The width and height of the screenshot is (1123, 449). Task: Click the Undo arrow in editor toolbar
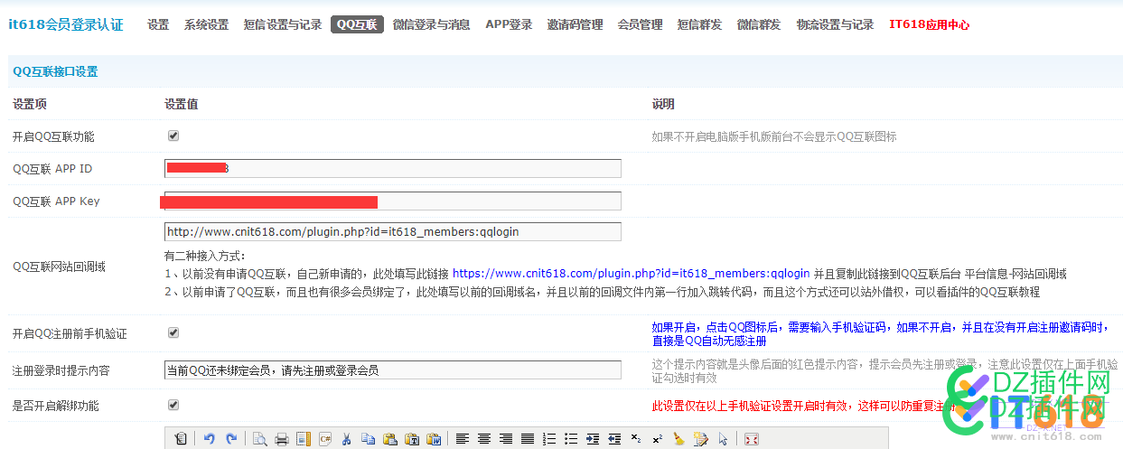[x=210, y=439]
